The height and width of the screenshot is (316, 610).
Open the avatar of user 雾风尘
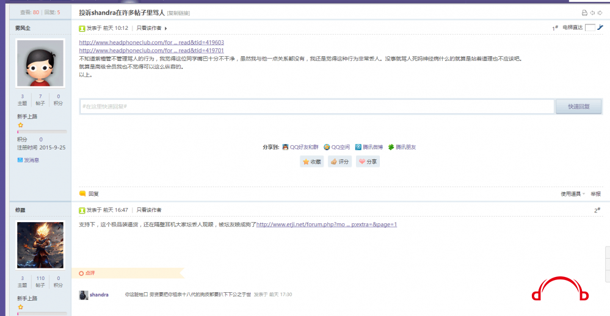(x=40, y=63)
